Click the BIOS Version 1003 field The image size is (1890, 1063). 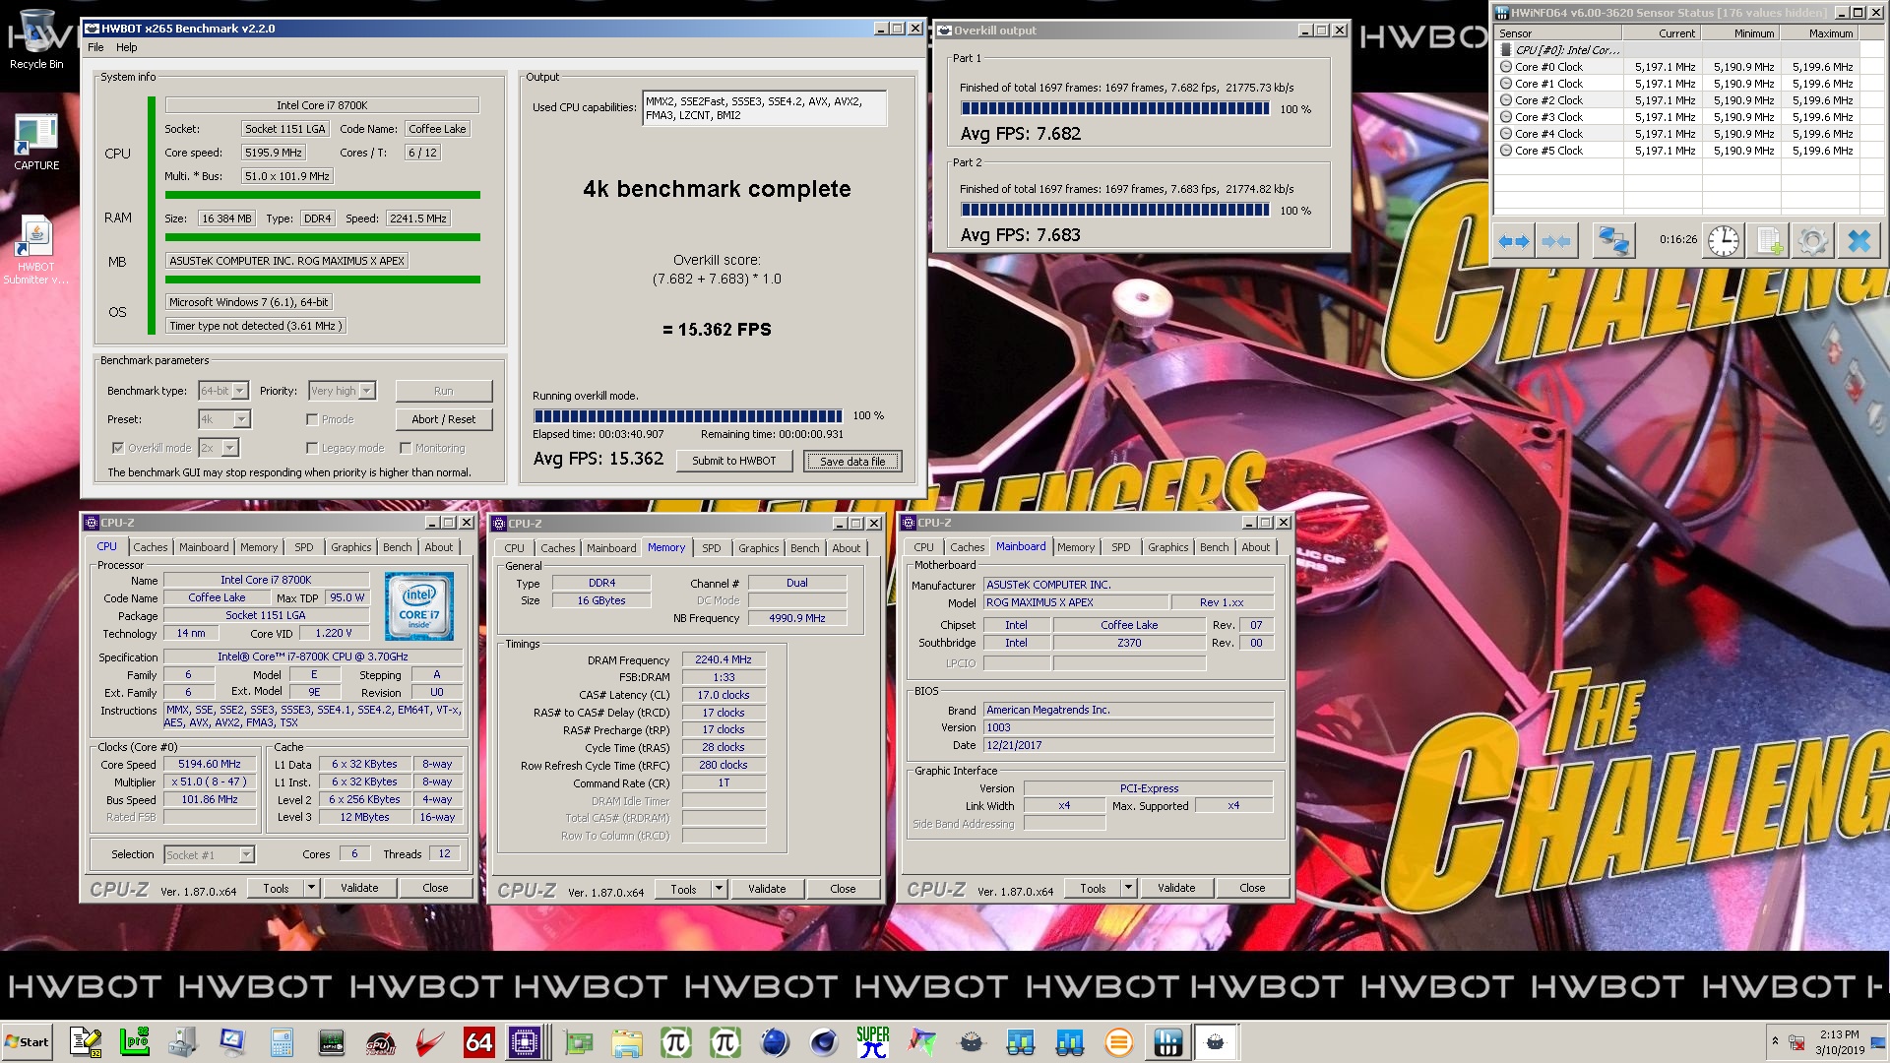[x=1128, y=727]
